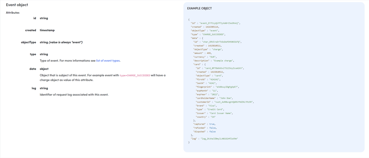Select the data attribute name
Screen dimensions: 369x158
point(33,69)
